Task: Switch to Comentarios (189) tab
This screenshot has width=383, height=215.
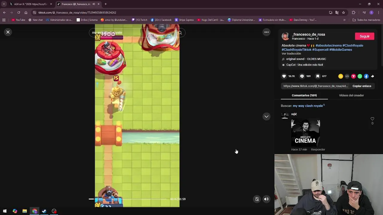Action: click(304, 95)
